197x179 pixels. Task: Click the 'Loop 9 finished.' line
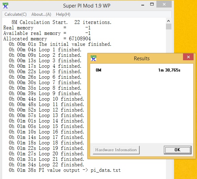click(x=45, y=93)
